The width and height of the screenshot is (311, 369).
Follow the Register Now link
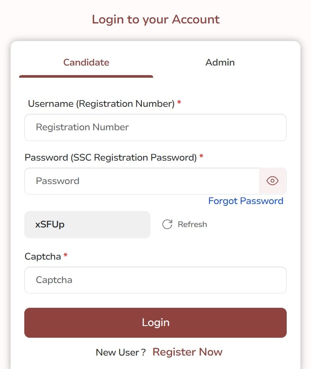187,352
